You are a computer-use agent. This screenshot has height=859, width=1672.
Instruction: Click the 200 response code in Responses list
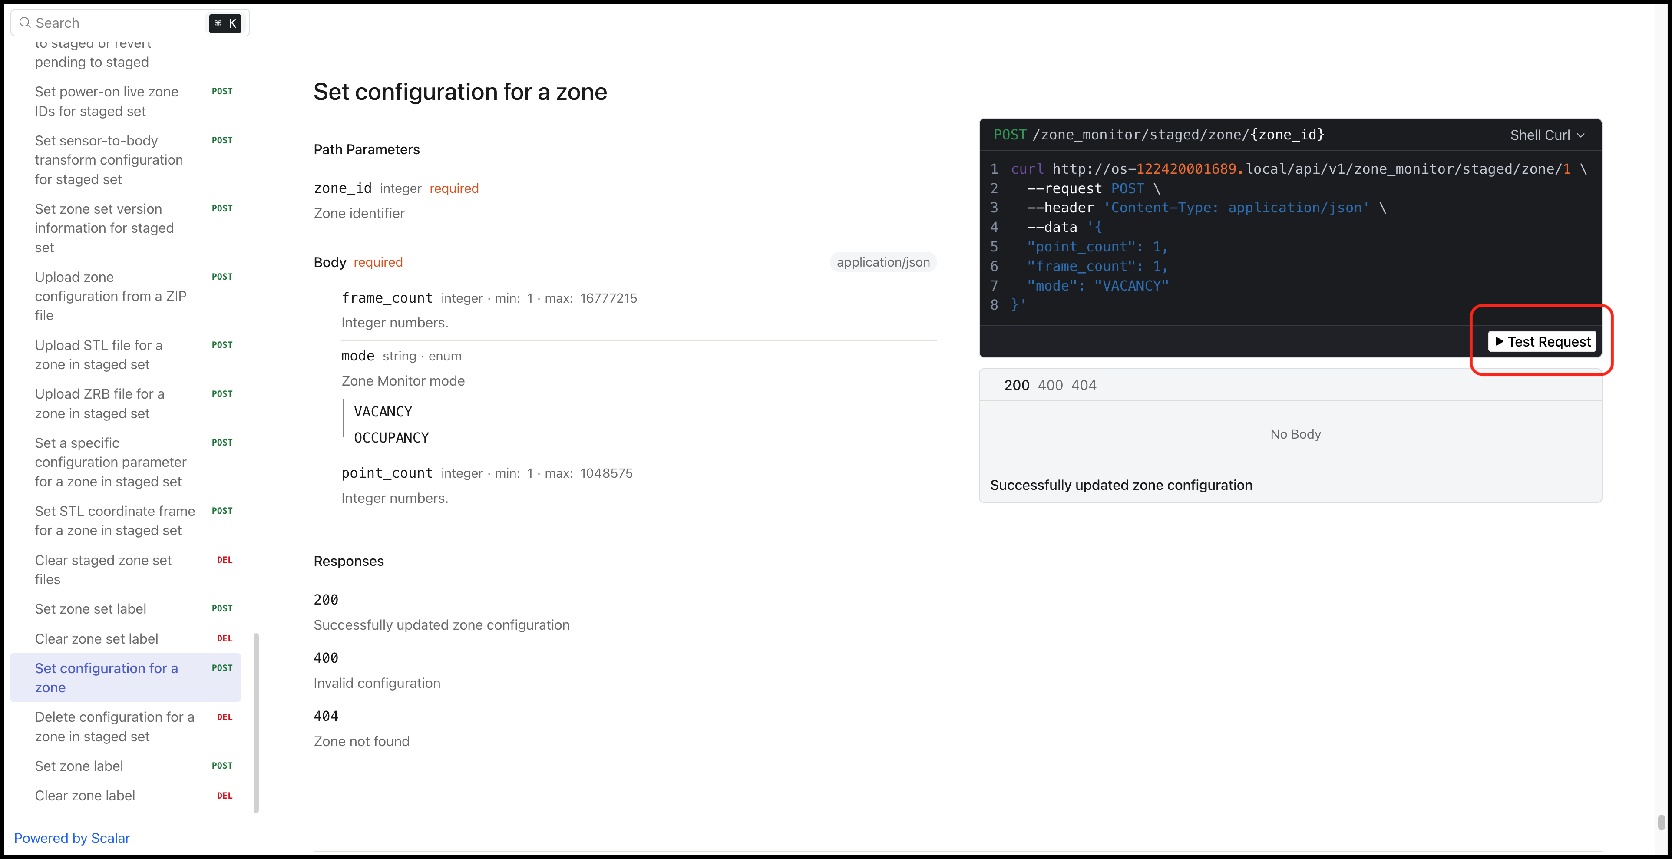pos(326,600)
